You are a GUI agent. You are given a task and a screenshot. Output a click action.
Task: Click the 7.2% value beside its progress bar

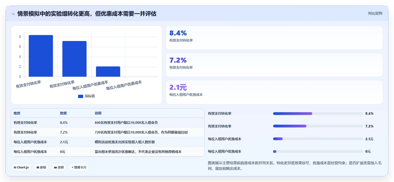tap(369, 126)
